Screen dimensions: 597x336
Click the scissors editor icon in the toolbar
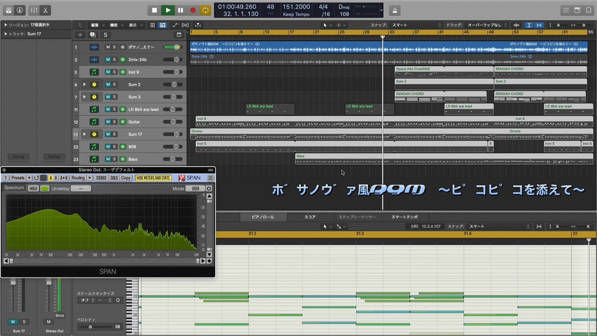(45, 11)
